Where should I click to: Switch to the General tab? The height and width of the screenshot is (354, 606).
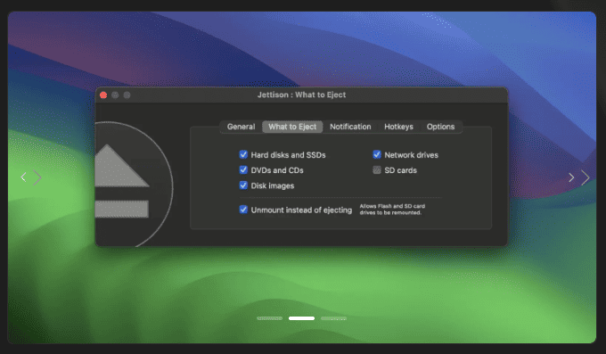(241, 127)
